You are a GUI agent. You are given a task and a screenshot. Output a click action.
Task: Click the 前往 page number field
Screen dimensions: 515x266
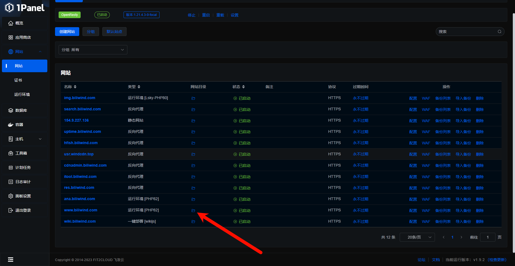[x=488, y=237]
